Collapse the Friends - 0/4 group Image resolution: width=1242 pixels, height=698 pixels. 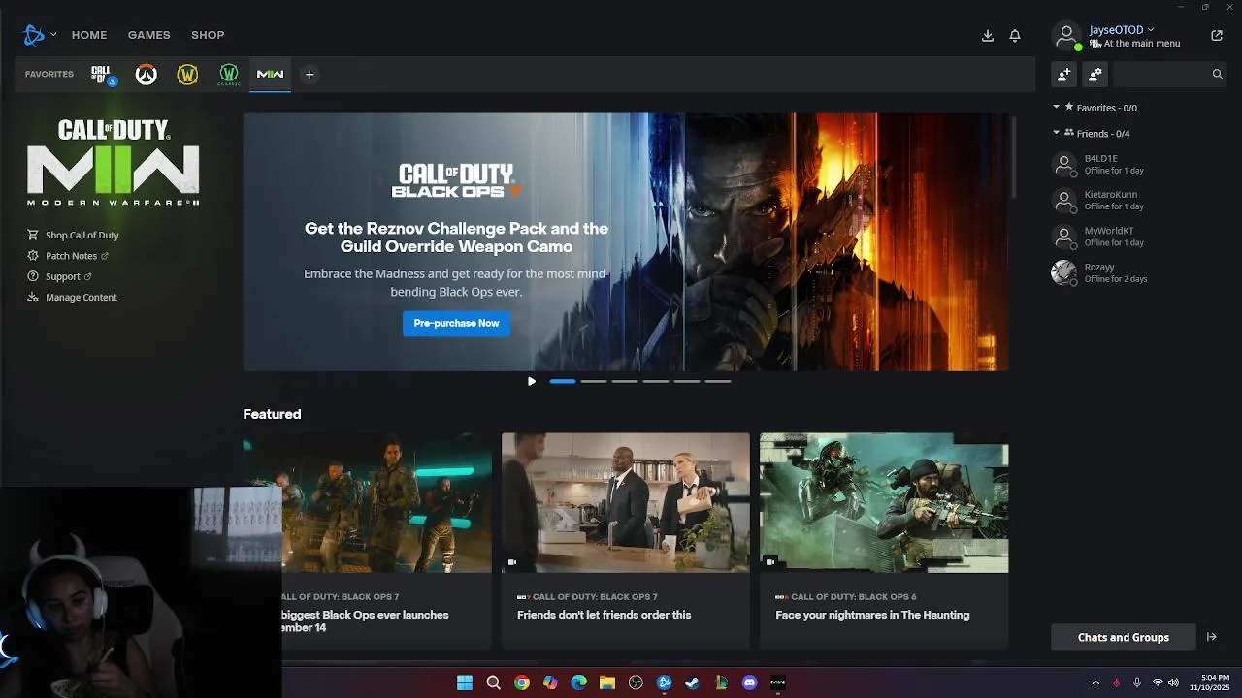1058,134
